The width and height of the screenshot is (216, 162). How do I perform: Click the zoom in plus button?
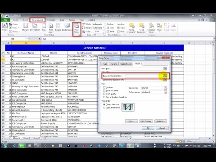pyautogui.click(x=213, y=141)
